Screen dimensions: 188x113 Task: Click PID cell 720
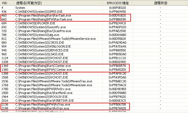(4, 31)
